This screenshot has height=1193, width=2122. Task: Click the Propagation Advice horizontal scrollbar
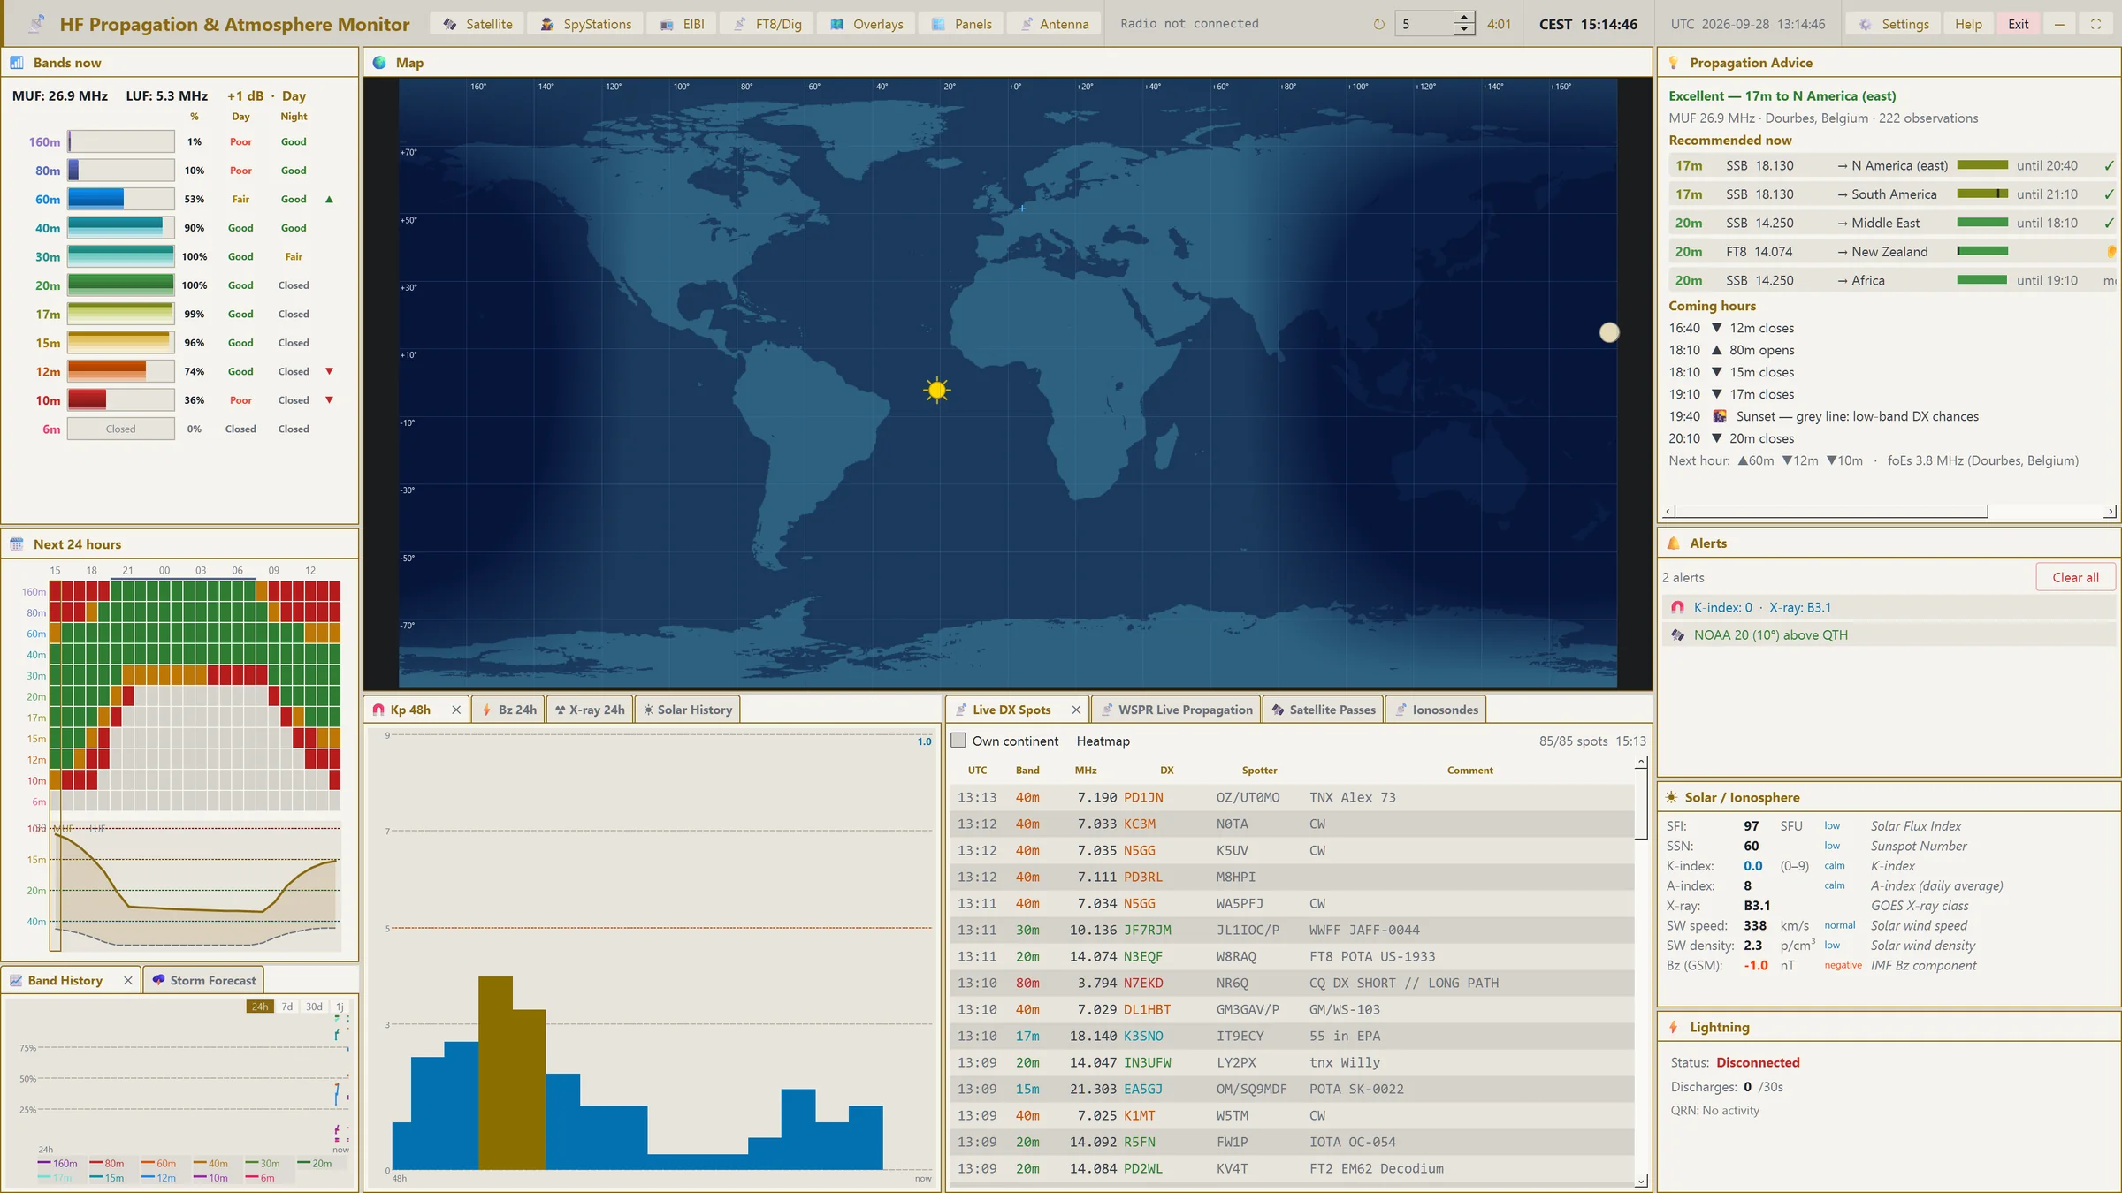[1830, 511]
